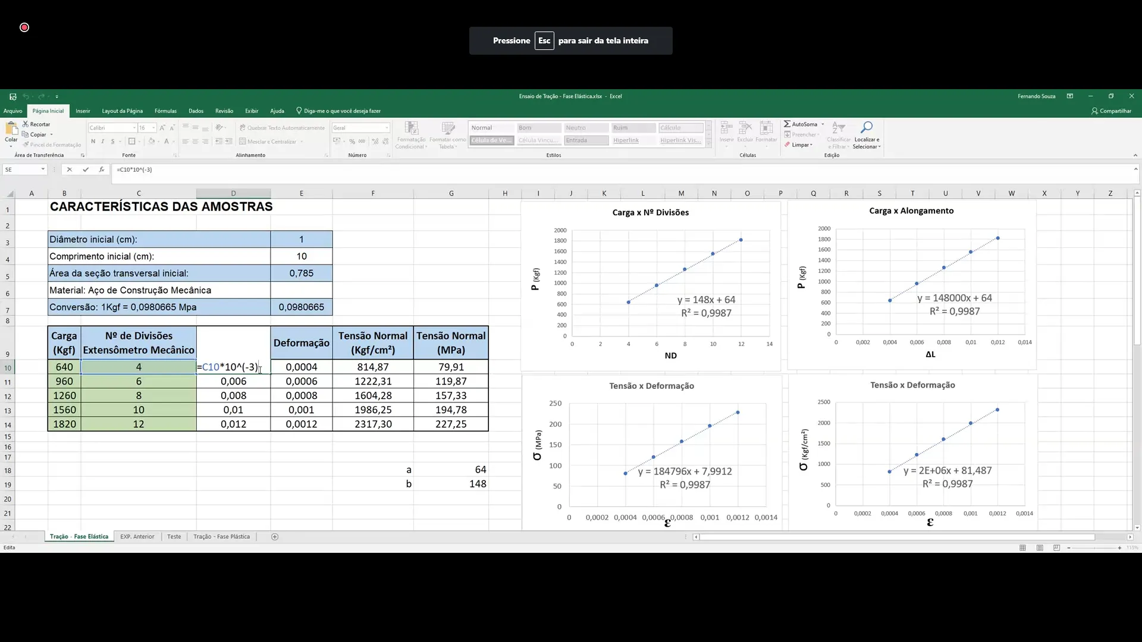Click the Colar paste icon
Viewport: 1142px width, 642px height.
(11, 128)
